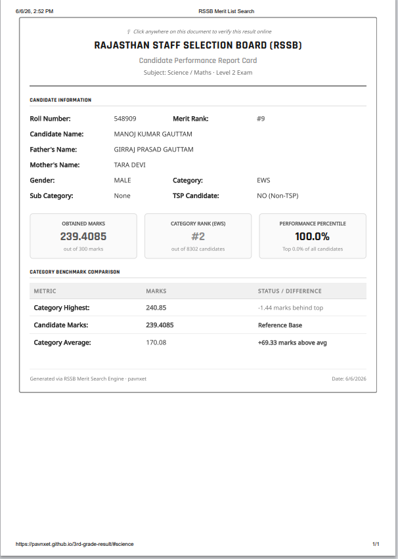The width and height of the screenshot is (398, 559).
Task: Click '+69.33 marks above avg' status
Action: tap(292, 342)
